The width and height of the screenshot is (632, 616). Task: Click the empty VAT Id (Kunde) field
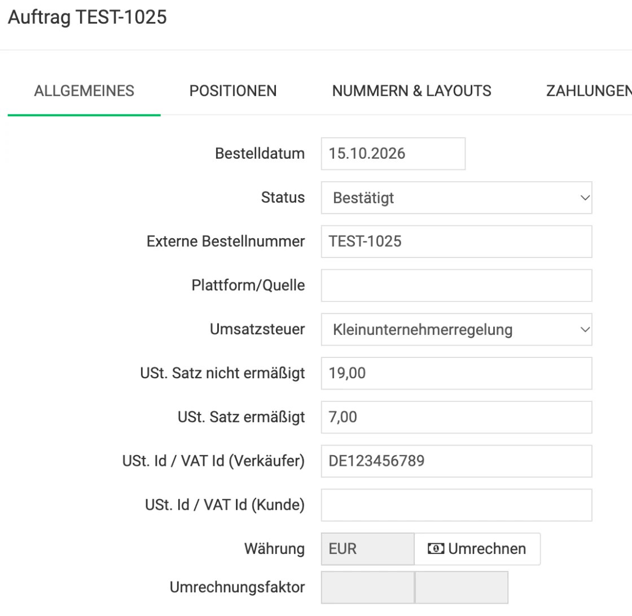tap(457, 505)
